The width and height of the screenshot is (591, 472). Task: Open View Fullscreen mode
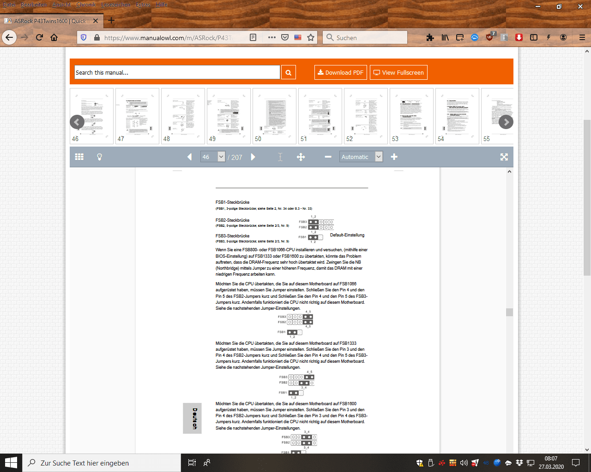click(398, 72)
